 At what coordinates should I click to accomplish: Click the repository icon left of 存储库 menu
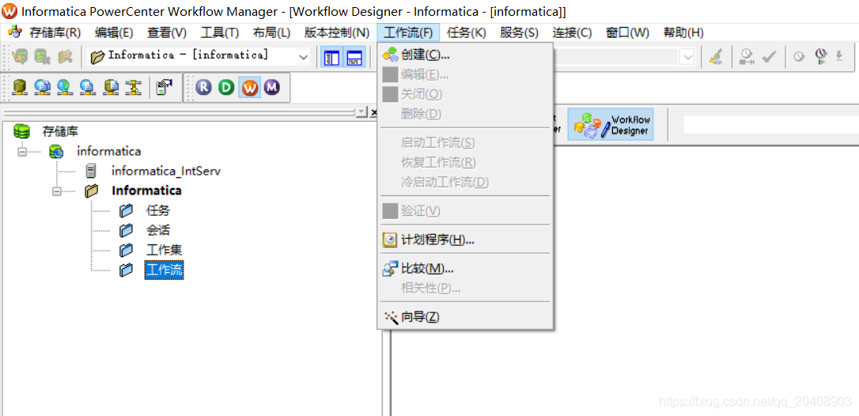pyautogui.click(x=15, y=32)
